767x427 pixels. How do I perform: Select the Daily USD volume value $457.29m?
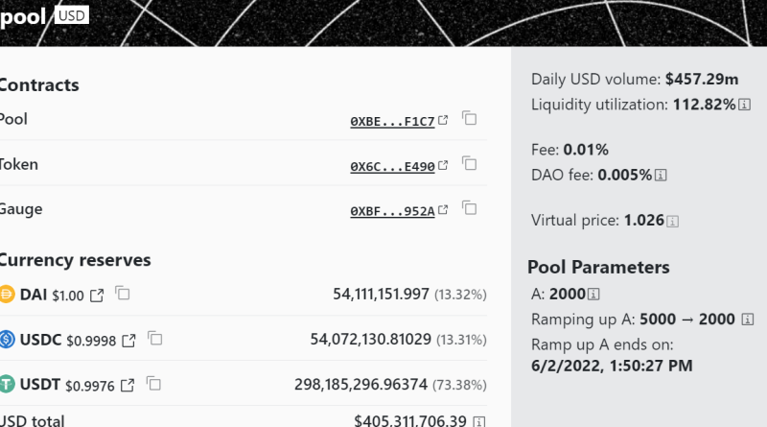702,79
